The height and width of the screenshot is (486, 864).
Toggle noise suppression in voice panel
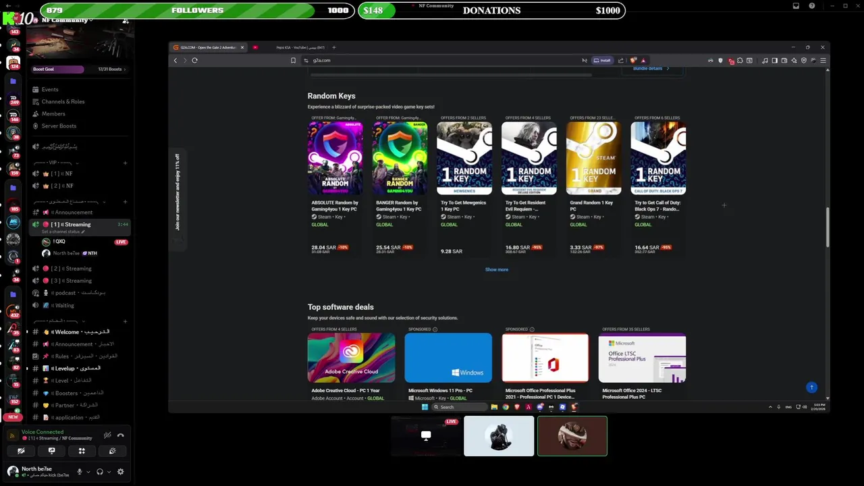107,435
